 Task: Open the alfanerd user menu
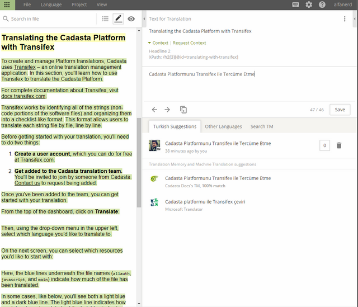(x=342, y=4)
